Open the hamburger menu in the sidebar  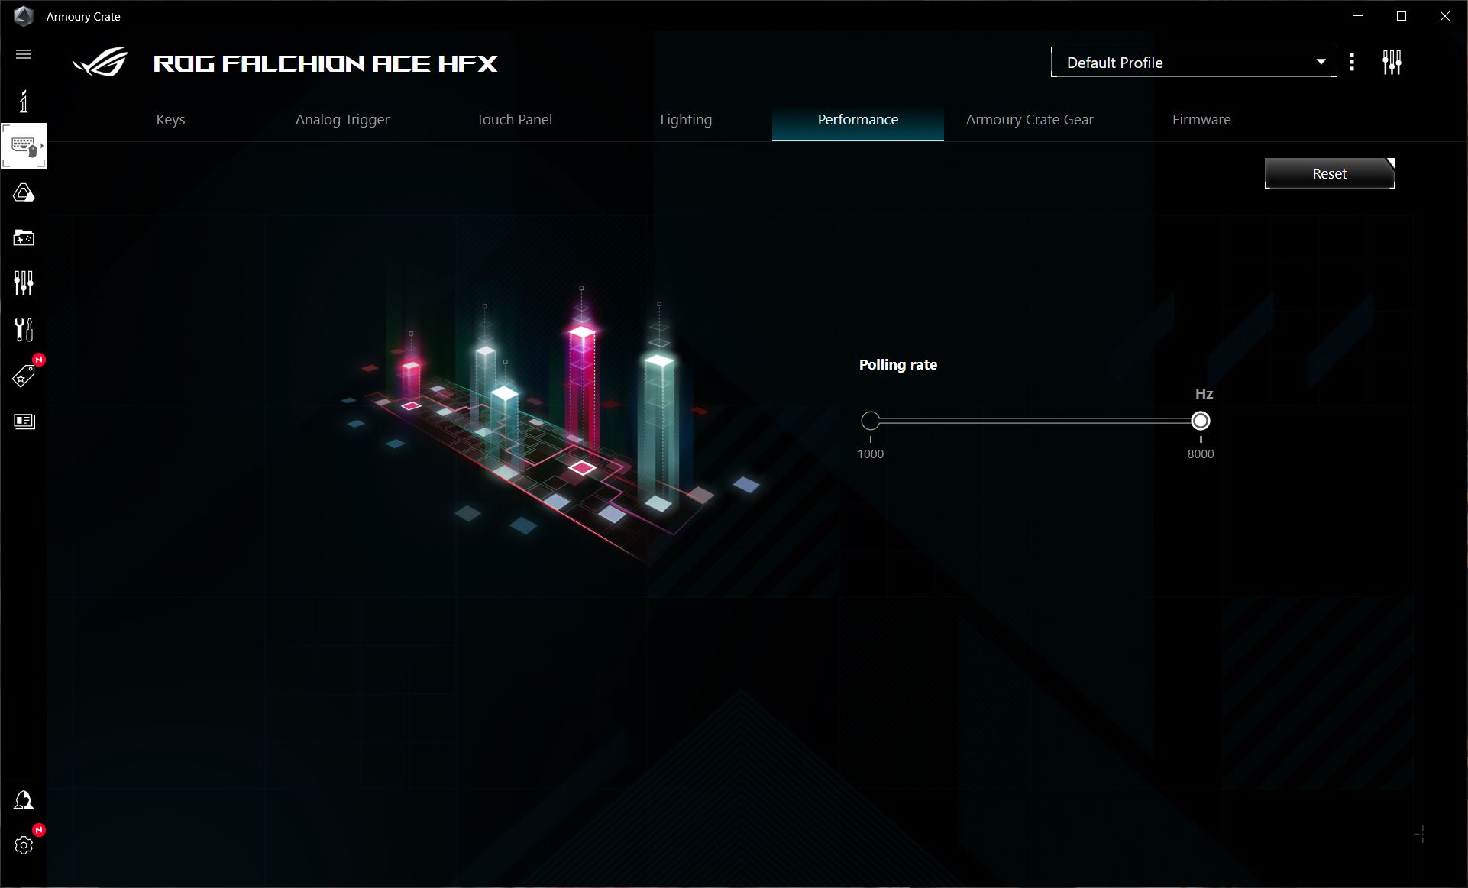pos(24,54)
